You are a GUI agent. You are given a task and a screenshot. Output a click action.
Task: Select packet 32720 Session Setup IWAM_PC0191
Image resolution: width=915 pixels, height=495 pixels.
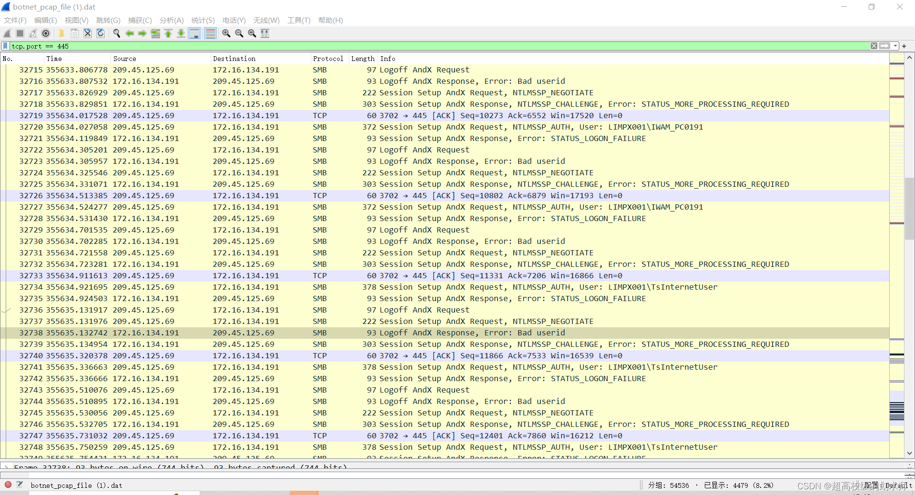[445, 127]
